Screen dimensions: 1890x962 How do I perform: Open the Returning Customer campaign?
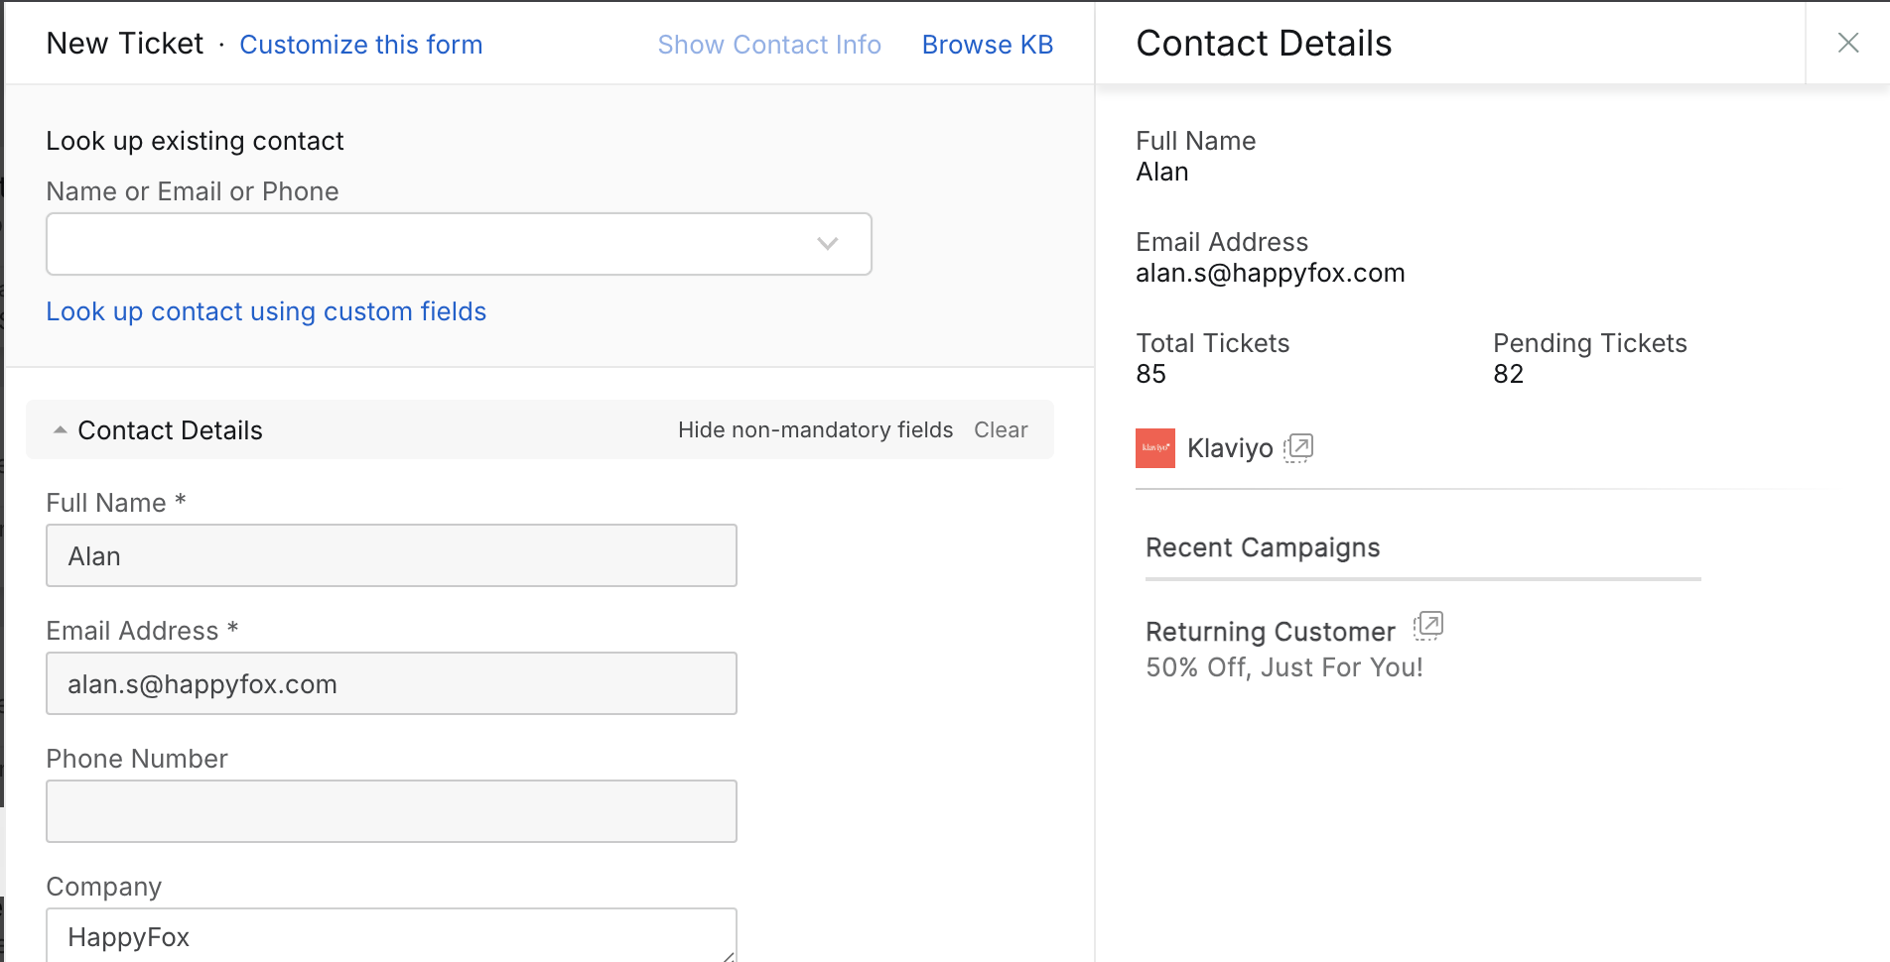[1270, 632]
